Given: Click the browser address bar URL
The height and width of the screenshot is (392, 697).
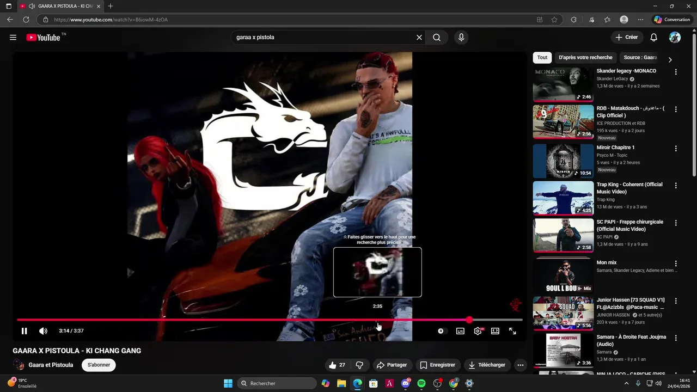Looking at the screenshot, I should 111,20.
